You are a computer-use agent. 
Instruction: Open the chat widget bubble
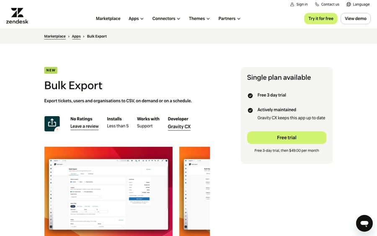pyautogui.click(x=364, y=223)
